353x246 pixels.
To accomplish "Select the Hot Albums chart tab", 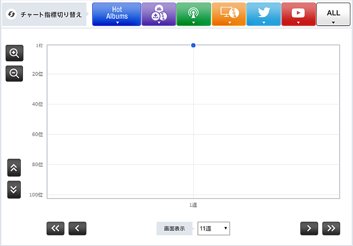I will tap(116, 14).
